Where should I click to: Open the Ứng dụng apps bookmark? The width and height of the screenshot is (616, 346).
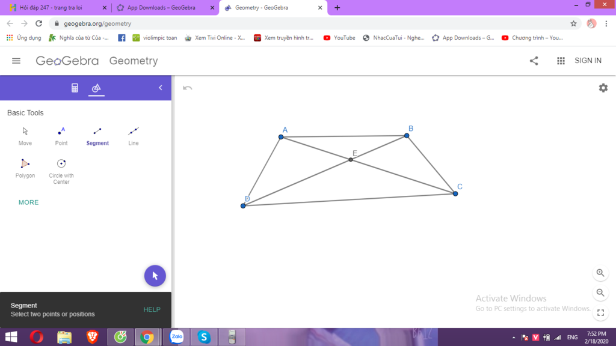24,38
